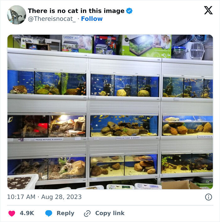Viewport: 220px width, 222px height.
Task: Click the Leddy 40 aquarium box in the photo
Action: tap(77, 43)
